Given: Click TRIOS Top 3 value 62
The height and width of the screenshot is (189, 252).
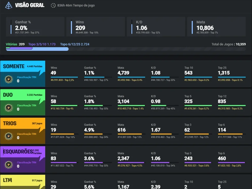Looking at the screenshot, I should click(187, 130).
